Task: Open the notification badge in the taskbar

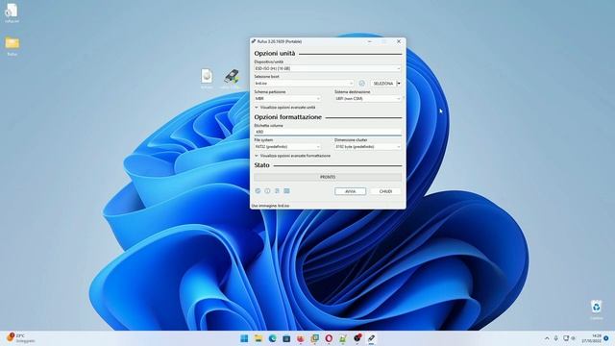Action: click(x=606, y=338)
